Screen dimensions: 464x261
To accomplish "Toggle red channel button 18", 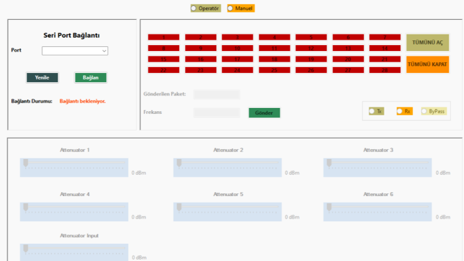I will click(x=274, y=59).
